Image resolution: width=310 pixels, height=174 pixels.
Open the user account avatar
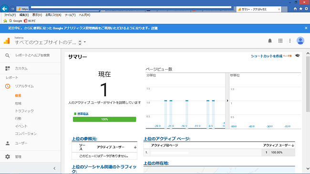coord(300,41)
